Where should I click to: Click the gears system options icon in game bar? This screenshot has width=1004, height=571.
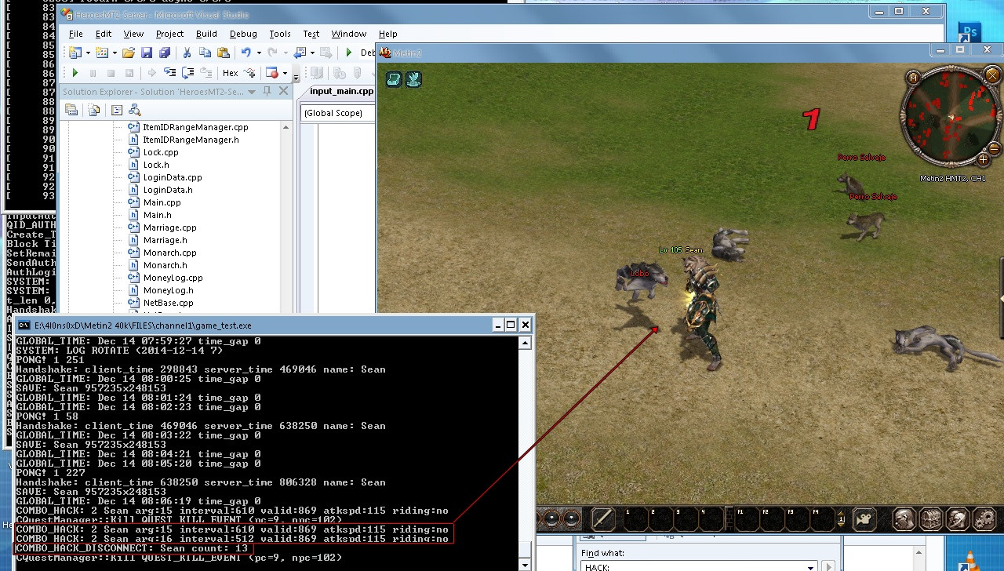[x=982, y=519]
